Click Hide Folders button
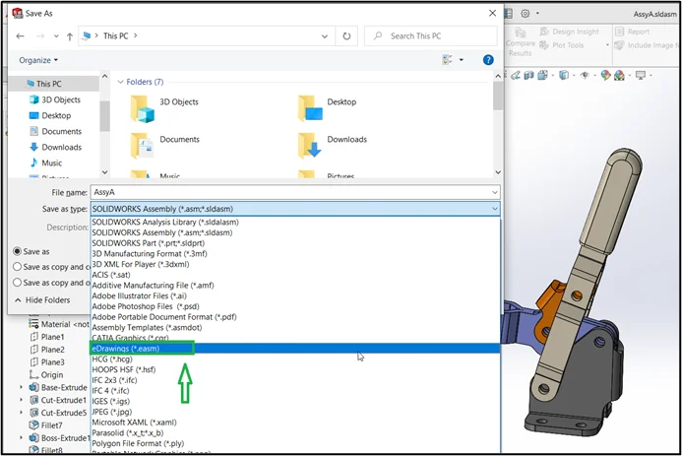 (42, 300)
